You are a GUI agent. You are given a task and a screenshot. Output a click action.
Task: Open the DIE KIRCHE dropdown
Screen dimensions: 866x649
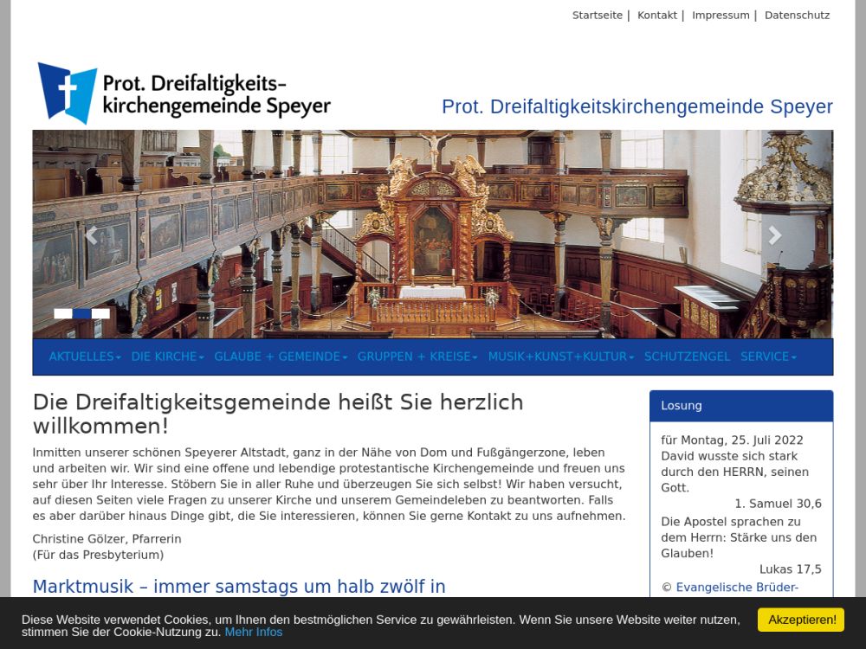[x=167, y=357]
